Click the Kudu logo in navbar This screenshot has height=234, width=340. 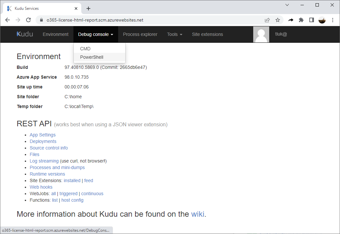click(25, 34)
